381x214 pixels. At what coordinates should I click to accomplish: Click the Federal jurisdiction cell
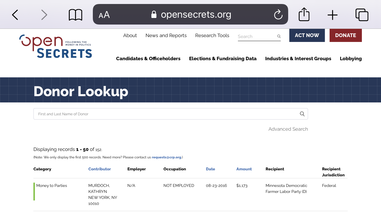point(329,185)
